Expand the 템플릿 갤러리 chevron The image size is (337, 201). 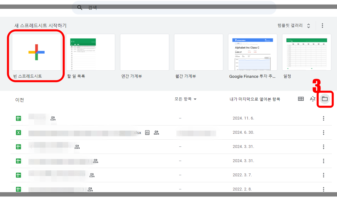click(308, 25)
